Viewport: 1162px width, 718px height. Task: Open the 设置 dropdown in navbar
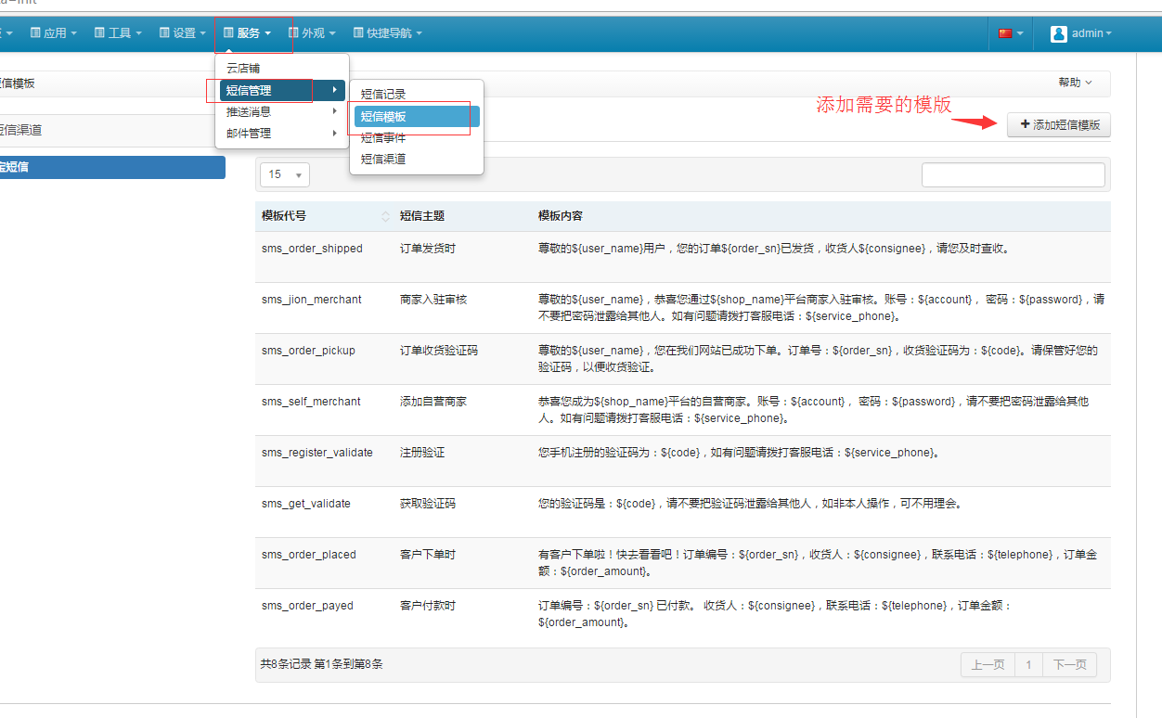[x=183, y=33]
